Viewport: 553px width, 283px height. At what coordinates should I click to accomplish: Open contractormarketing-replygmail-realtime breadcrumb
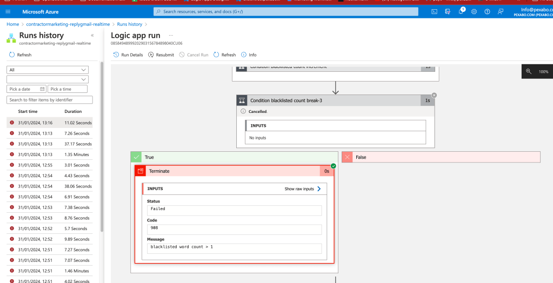[x=68, y=24]
